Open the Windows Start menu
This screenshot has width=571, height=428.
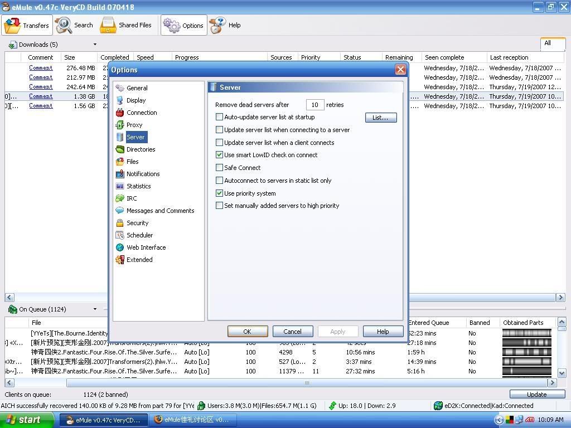pyautogui.click(x=26, y=420)
